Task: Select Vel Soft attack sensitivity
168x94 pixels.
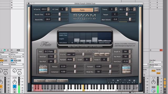Action: (x=43, y=70)
